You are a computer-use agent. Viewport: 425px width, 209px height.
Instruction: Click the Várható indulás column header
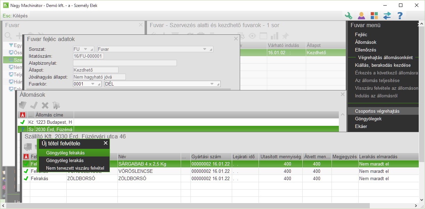pyautogui.click(x=286, y=45)
